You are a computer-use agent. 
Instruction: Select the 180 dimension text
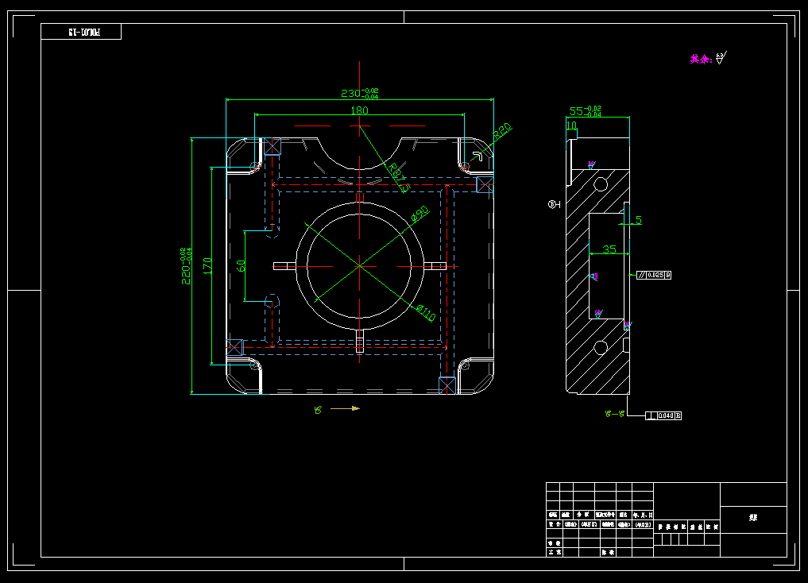point(359,110)
